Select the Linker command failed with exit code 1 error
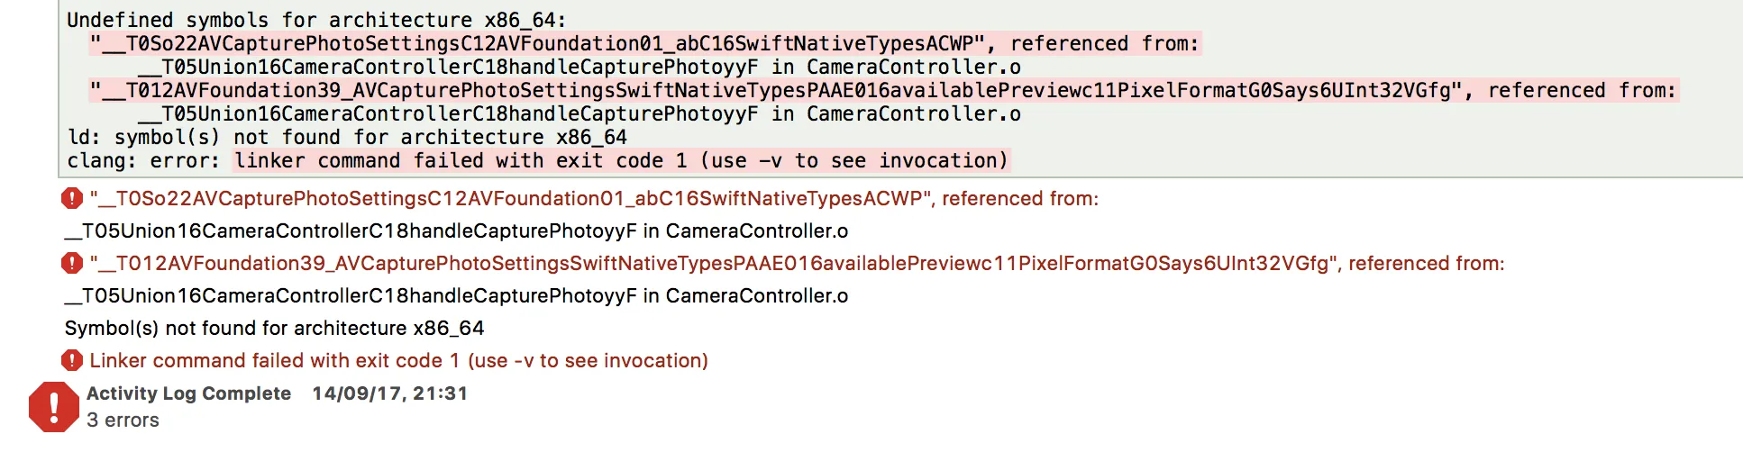Viewport: 1743px width, 470px height. [398, 360]
